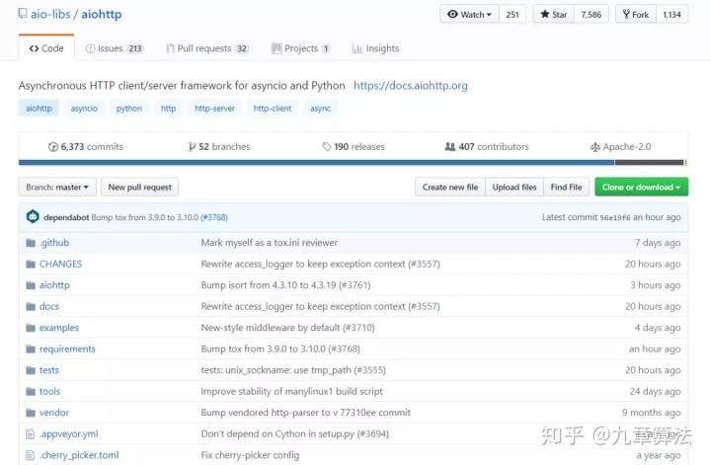Screen dimensions: 711x465
Task: Click the asyncio topic tag
Action: click(x=84, y=109)
